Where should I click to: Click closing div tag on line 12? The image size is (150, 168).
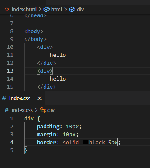(x=47, y=63)
